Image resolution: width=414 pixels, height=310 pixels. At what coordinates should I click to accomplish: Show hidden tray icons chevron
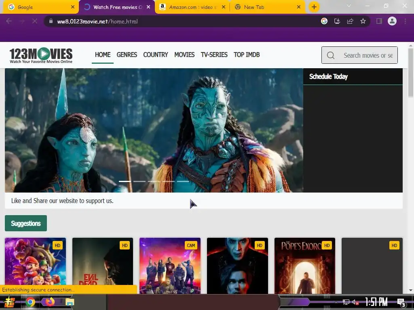(x=336, y=302)
